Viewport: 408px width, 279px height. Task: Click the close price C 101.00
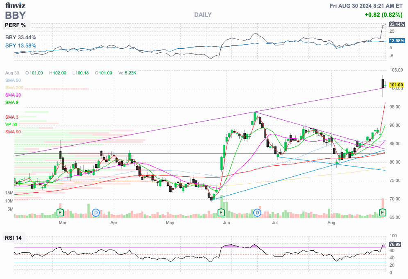click(x=104, y=73)
